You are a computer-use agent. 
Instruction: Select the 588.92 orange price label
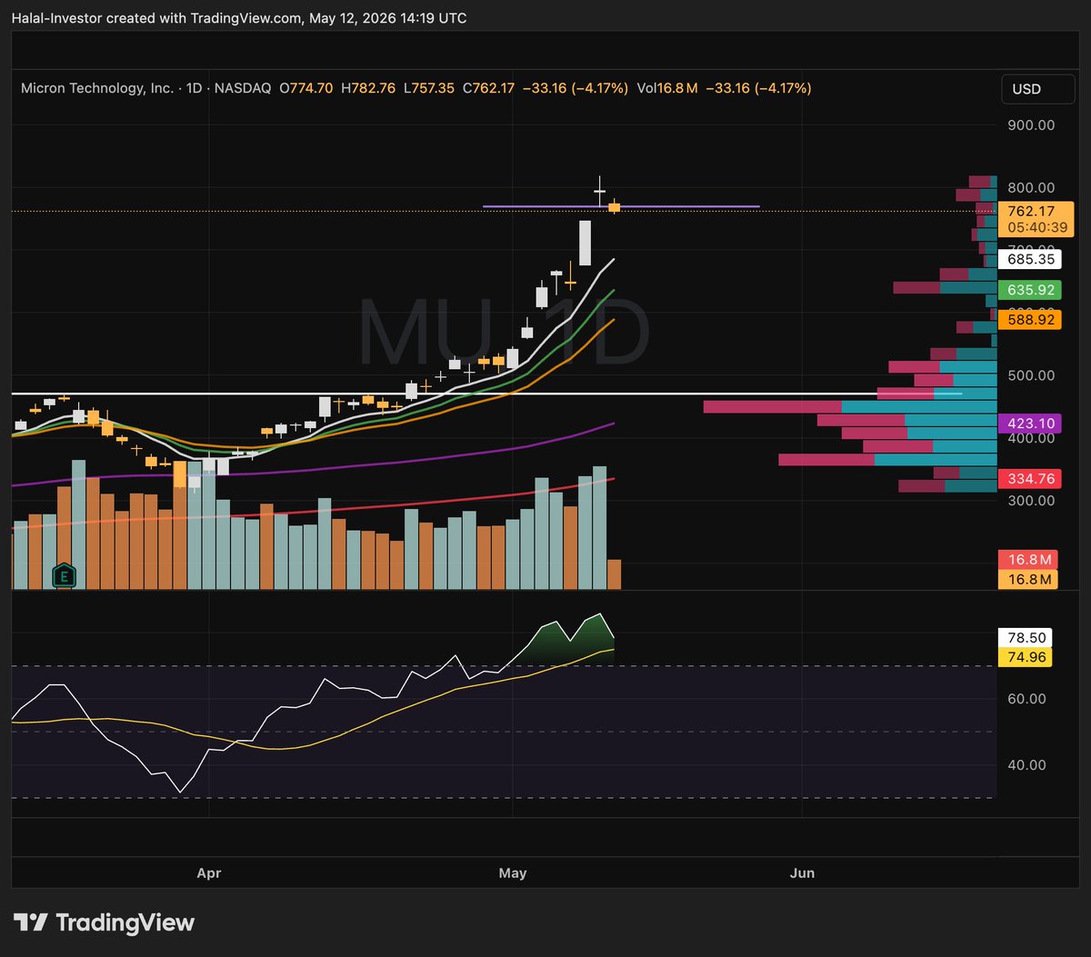pos(1028,320)
